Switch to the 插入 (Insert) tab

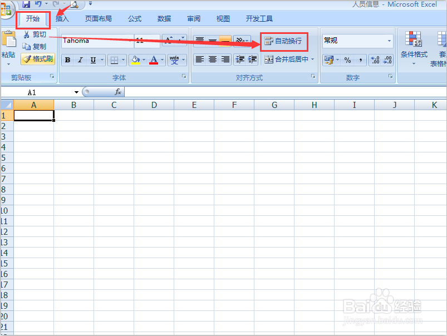[x=62, y=19]
